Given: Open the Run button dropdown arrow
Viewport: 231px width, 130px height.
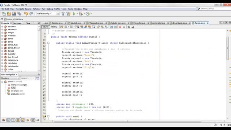Looking at the screenshot, I should [77, 14].
